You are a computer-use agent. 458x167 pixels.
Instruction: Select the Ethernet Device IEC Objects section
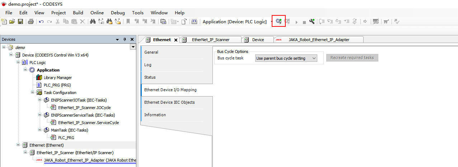(x=169, y=102)
